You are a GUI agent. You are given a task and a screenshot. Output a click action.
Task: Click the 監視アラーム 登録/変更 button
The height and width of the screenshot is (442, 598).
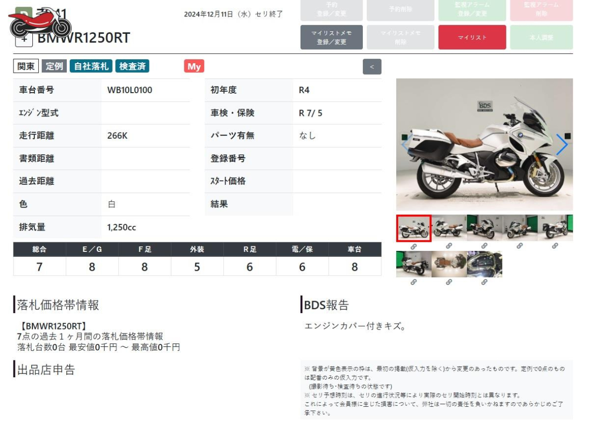(x=472, y=10)
